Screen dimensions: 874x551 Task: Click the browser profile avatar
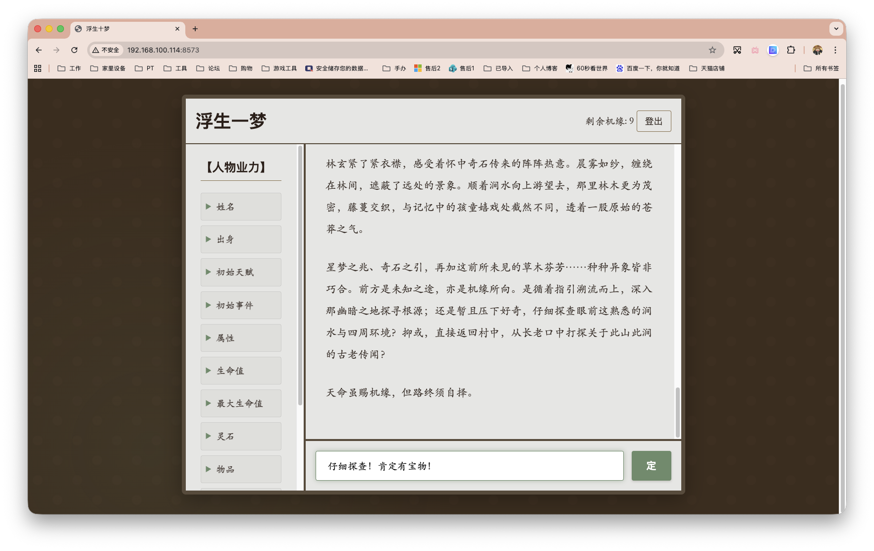(x=818, y=50)
